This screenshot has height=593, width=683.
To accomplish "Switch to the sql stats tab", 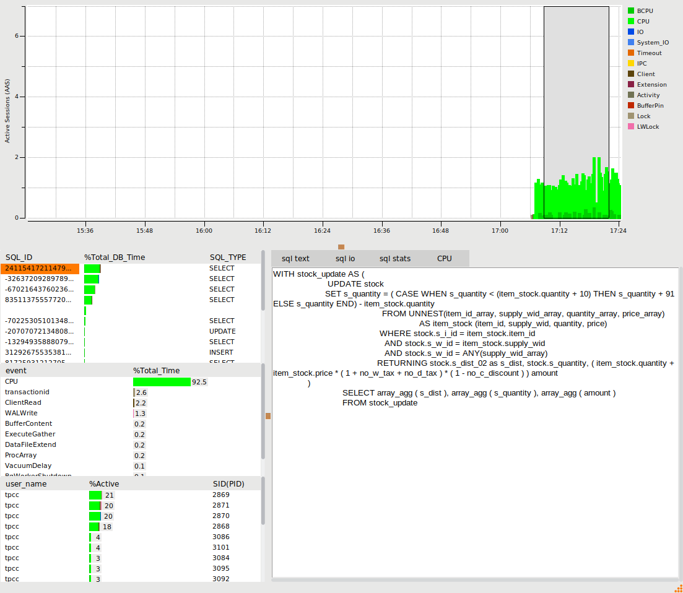I will pos(394,259).
